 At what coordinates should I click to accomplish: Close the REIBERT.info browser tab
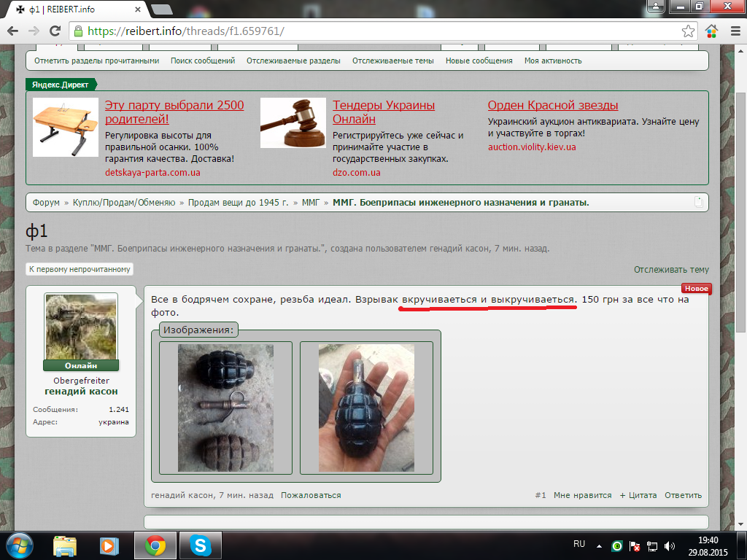138,9
